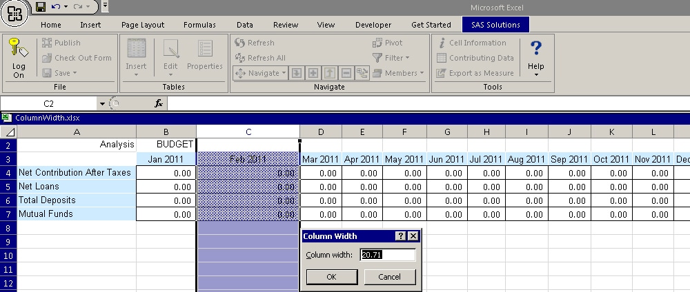Expand the Name Box dropdown arrow

click(102, 103)
